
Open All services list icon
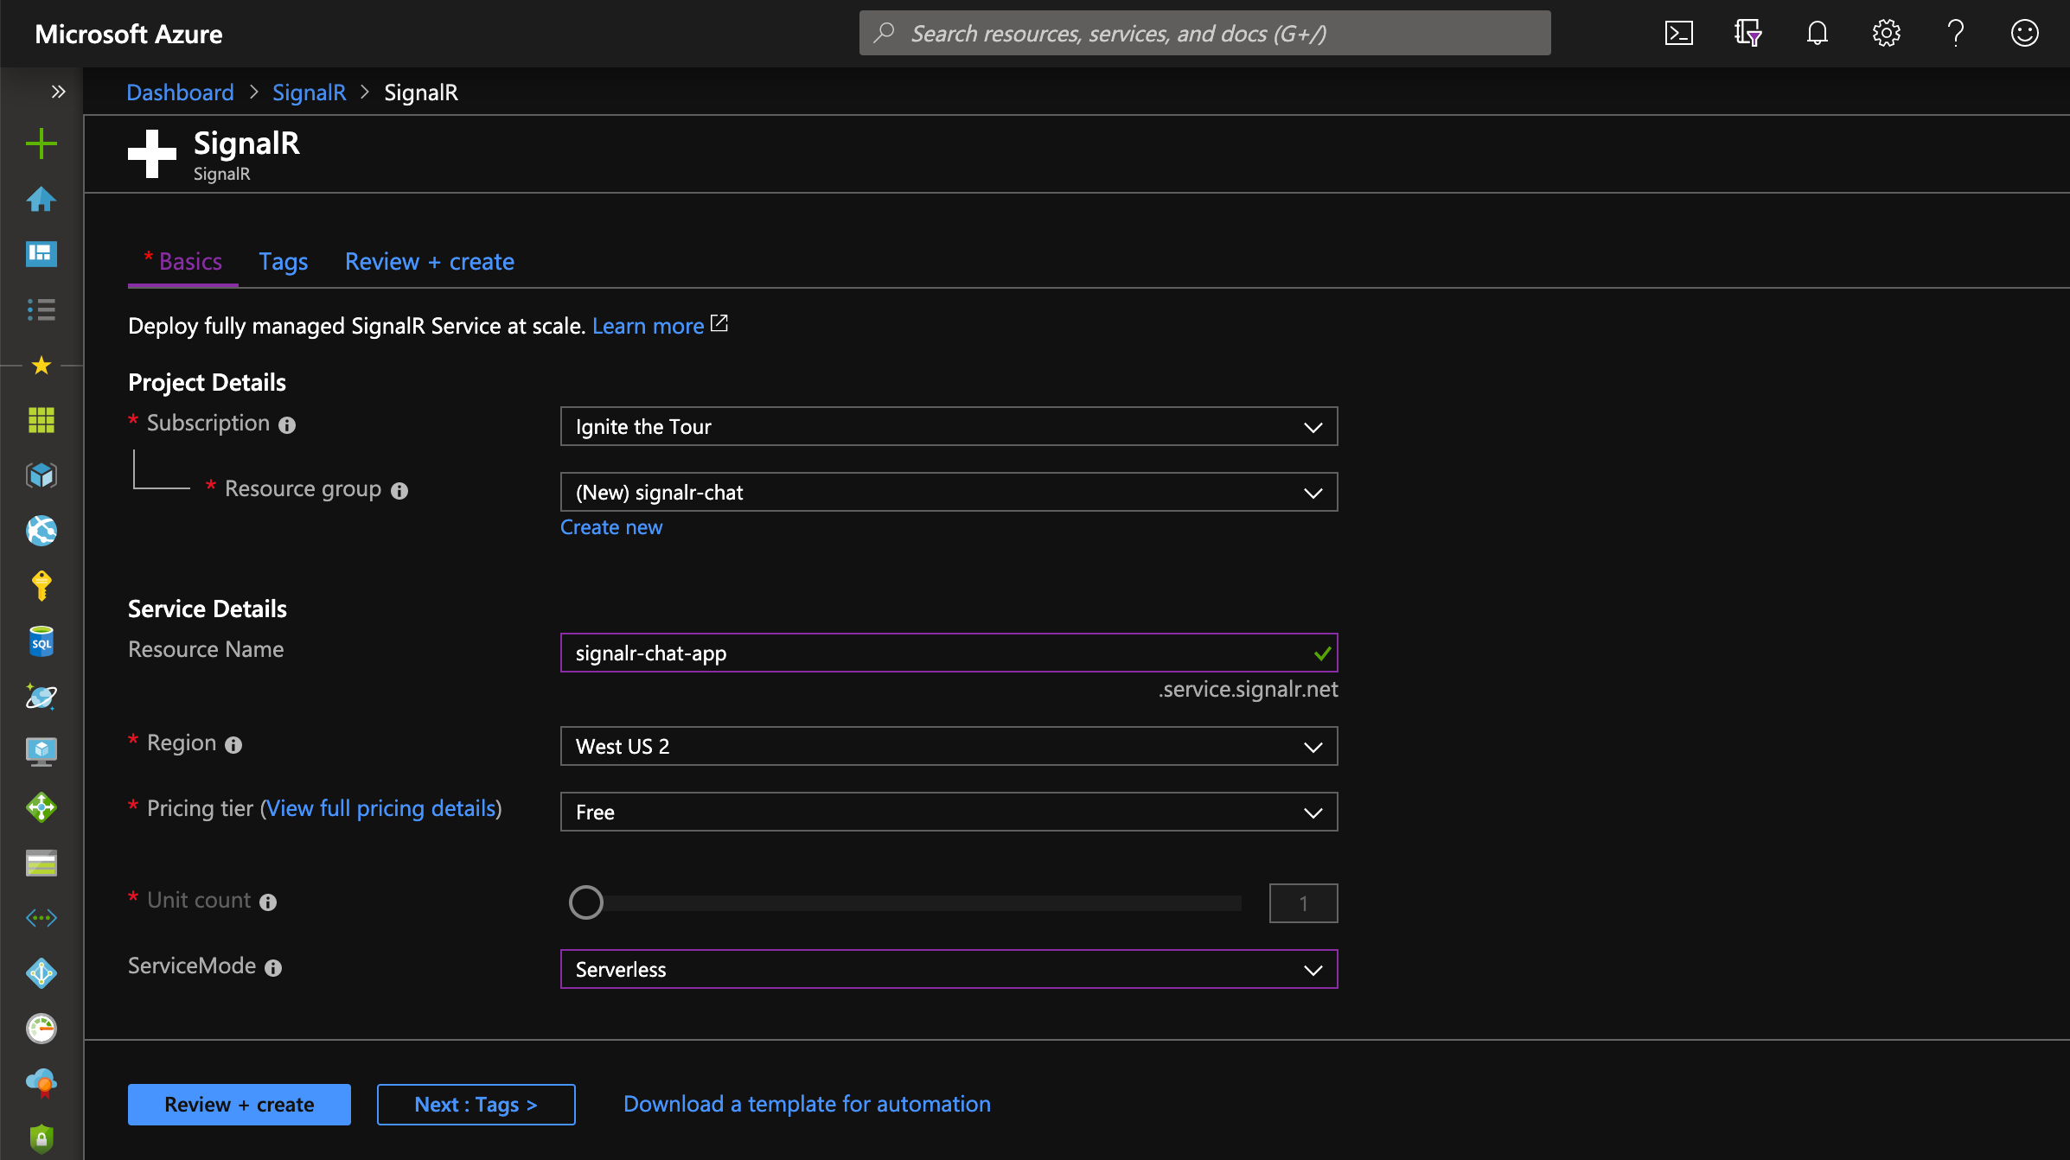pyautogui.click(x=42, y=309)
